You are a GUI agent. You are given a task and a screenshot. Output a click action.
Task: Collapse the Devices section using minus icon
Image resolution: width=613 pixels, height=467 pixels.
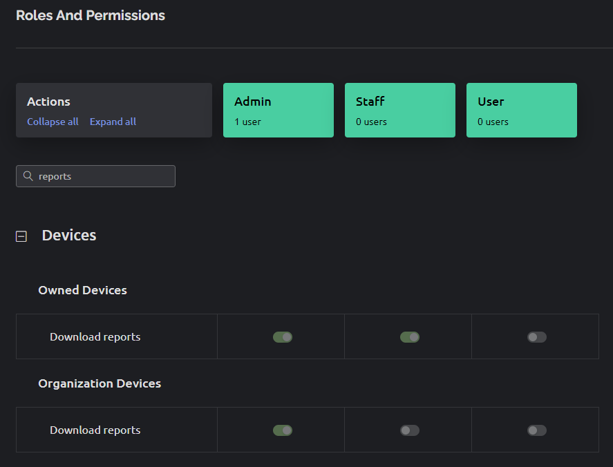tap(21, 236)
